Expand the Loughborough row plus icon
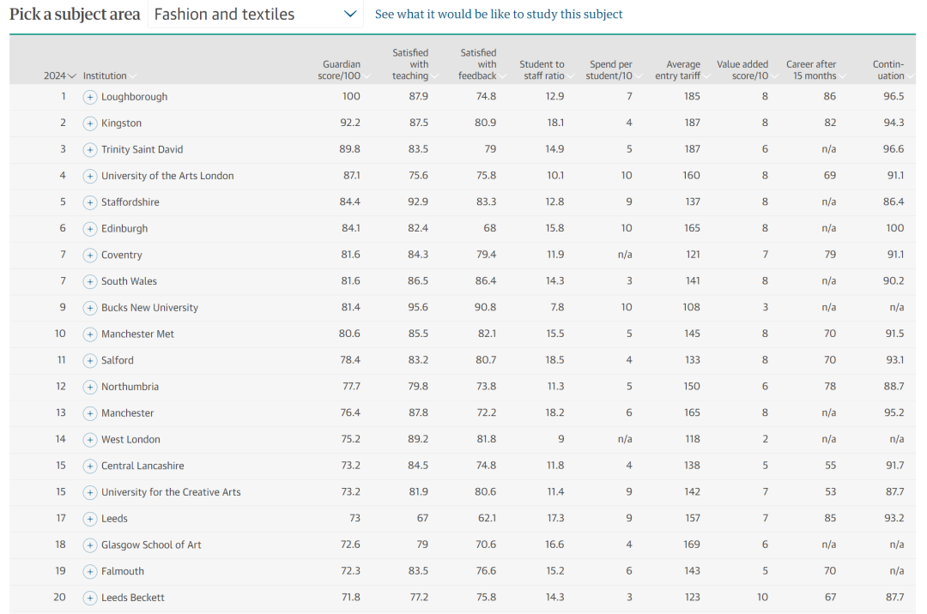Viewport: 927px width, 614px height. pyautogui.click(x=90, y=98)
